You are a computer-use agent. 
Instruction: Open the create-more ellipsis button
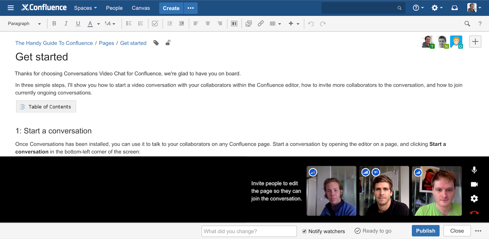pyautogui.click(x=191, y=8)
